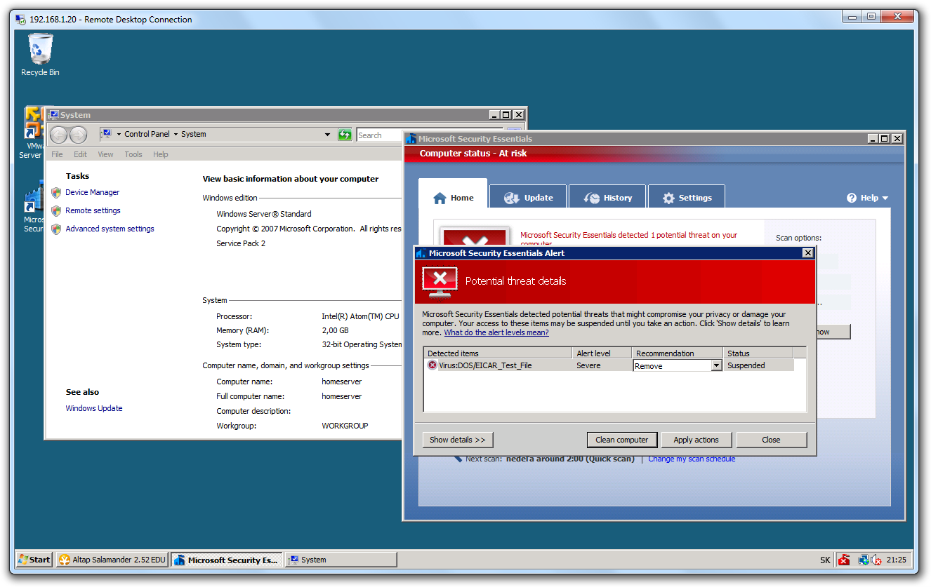Click the Close button in Alert dialog

(771, 440)
